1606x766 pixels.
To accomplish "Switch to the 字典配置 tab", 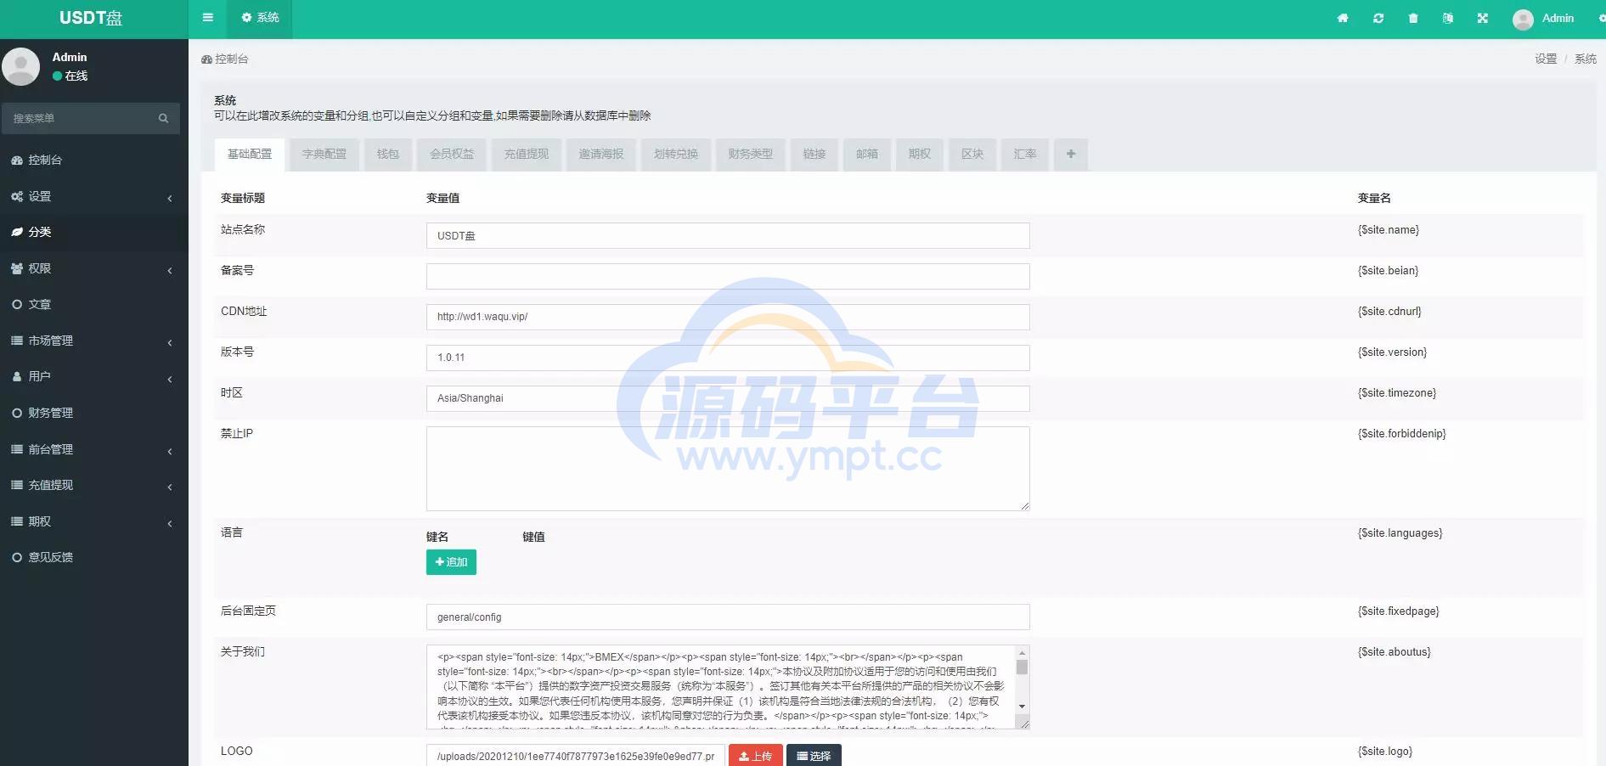I will (324, 155).
